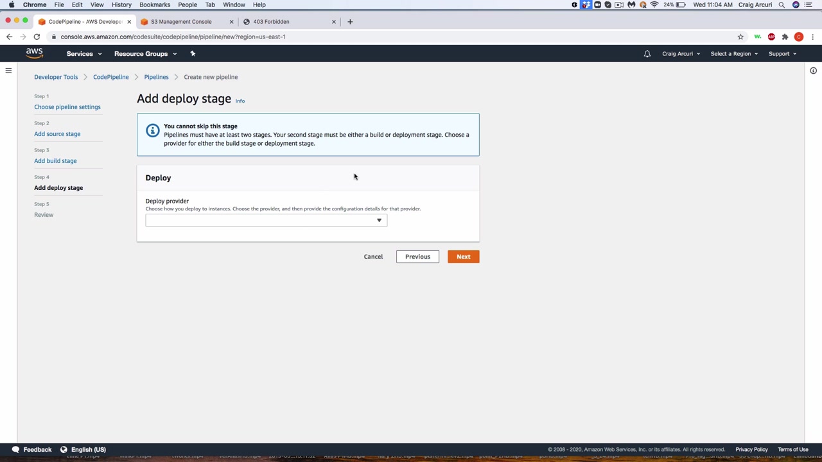Screen dimensions: 822x462
Task: Open the Notification Center icon
Action: tap(809, 4)
